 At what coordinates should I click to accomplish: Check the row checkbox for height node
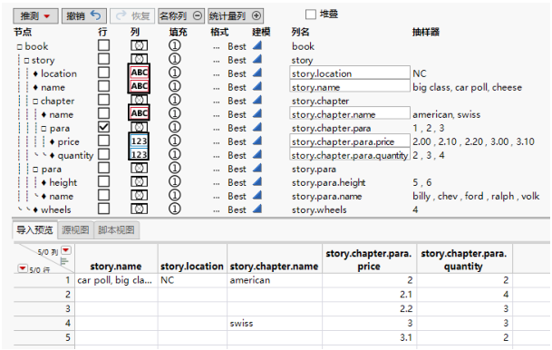pos(103,181)
